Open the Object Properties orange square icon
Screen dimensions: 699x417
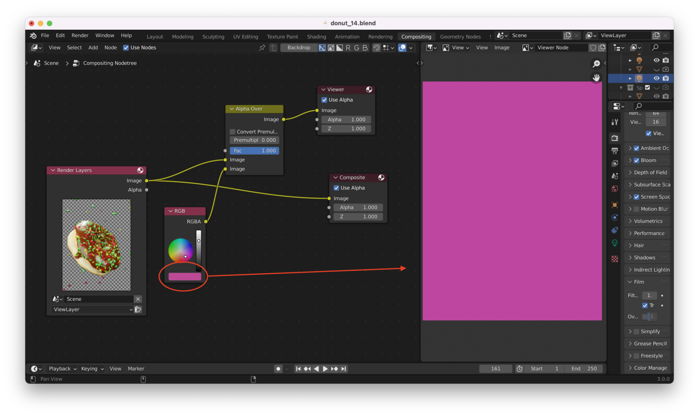pyautogui.click(x=614, y=205)
